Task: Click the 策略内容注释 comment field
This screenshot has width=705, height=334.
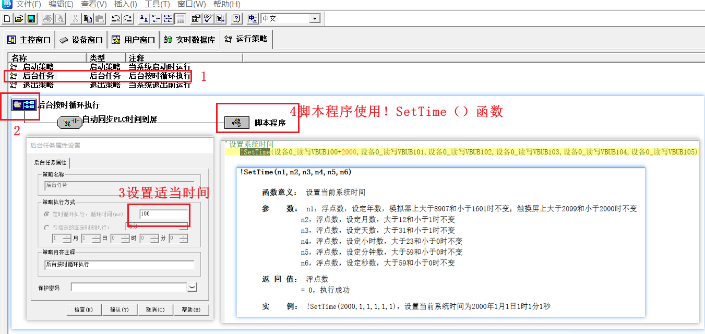Action: 119,265
